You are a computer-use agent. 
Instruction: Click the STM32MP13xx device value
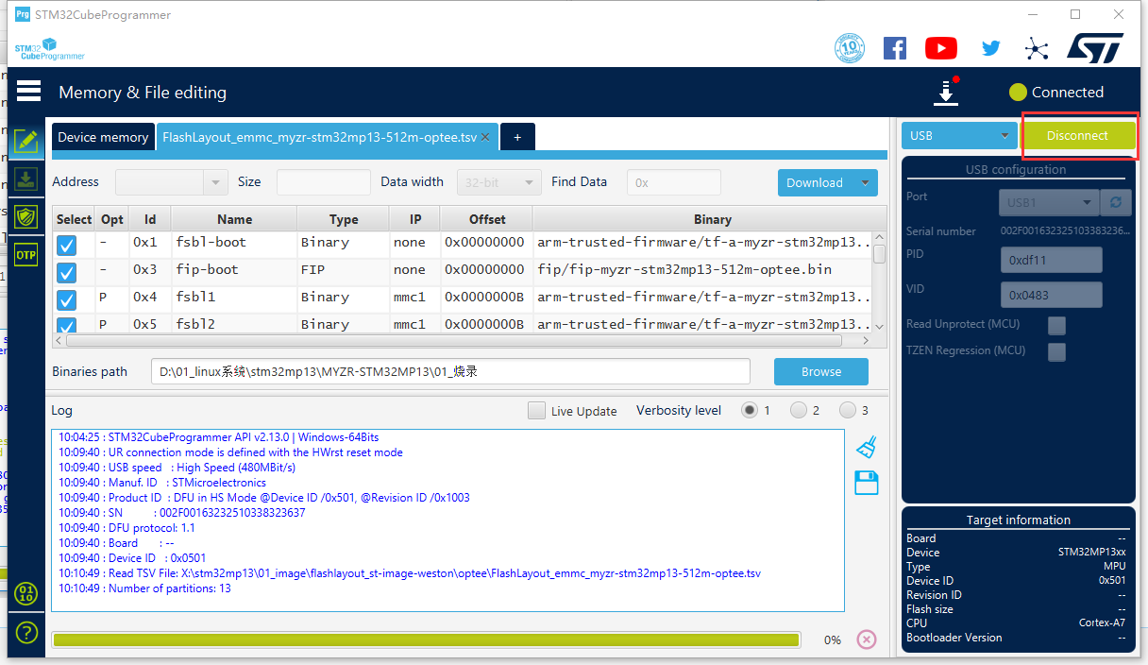(x=1091, y=553)
